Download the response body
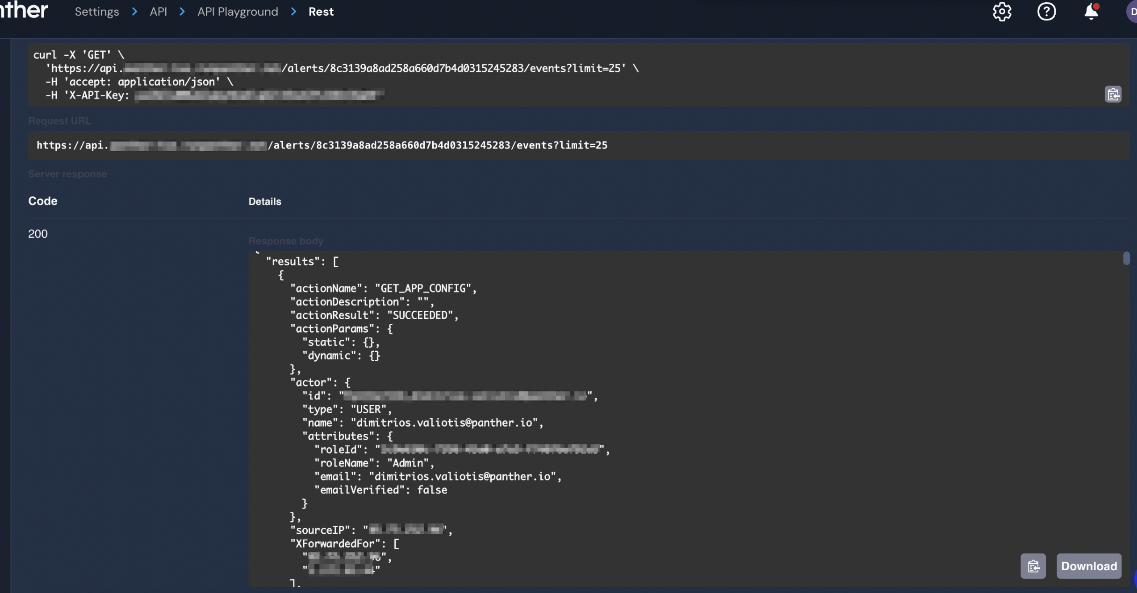This screenshot has height=593, width=1137. (1089, 566)
